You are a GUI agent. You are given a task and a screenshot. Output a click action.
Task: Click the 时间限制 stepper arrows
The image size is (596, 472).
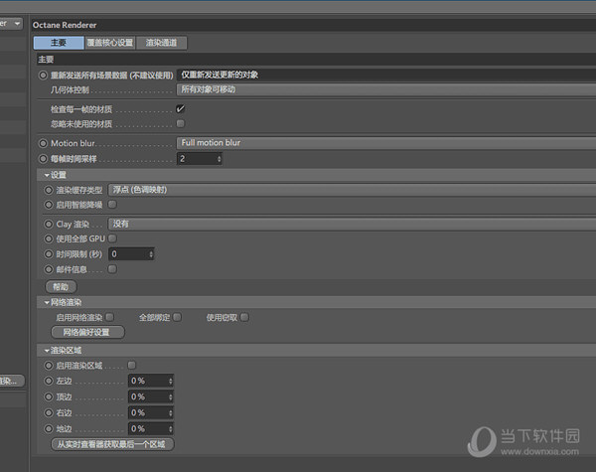(x=151, y=254)
